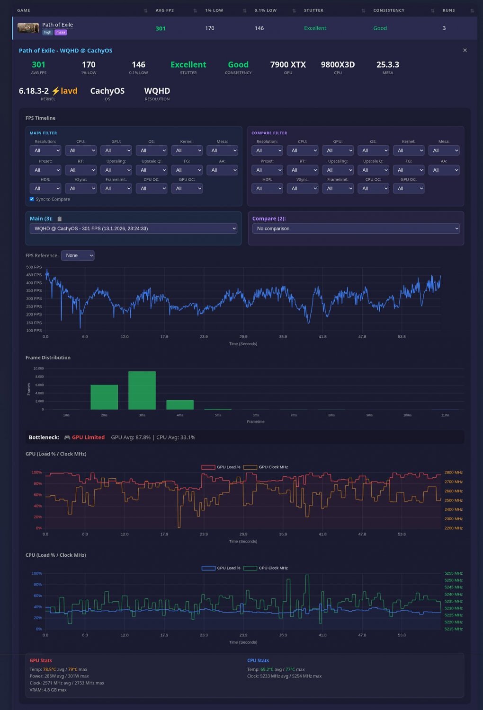Viewport: 483px width, 710px height.
Task: Open the Compare Filter GPU dropdown
Action: tap(338, 150)
